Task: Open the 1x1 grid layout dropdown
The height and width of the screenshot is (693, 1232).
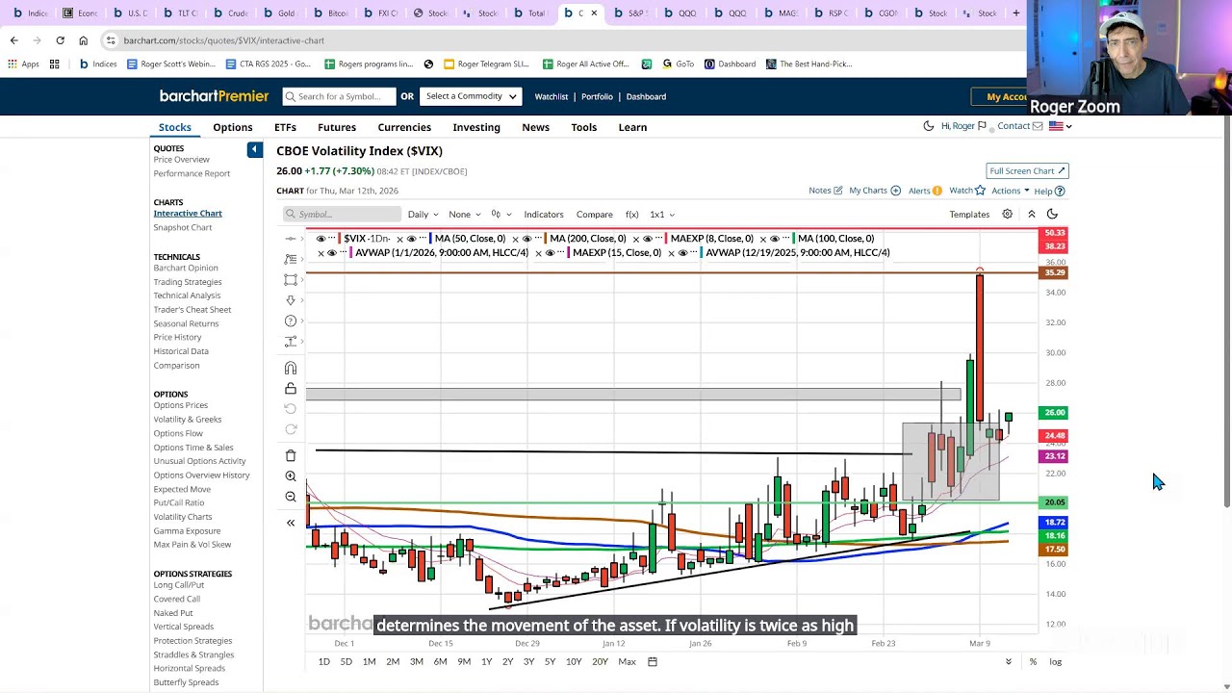Action: [x=662, y=215]
